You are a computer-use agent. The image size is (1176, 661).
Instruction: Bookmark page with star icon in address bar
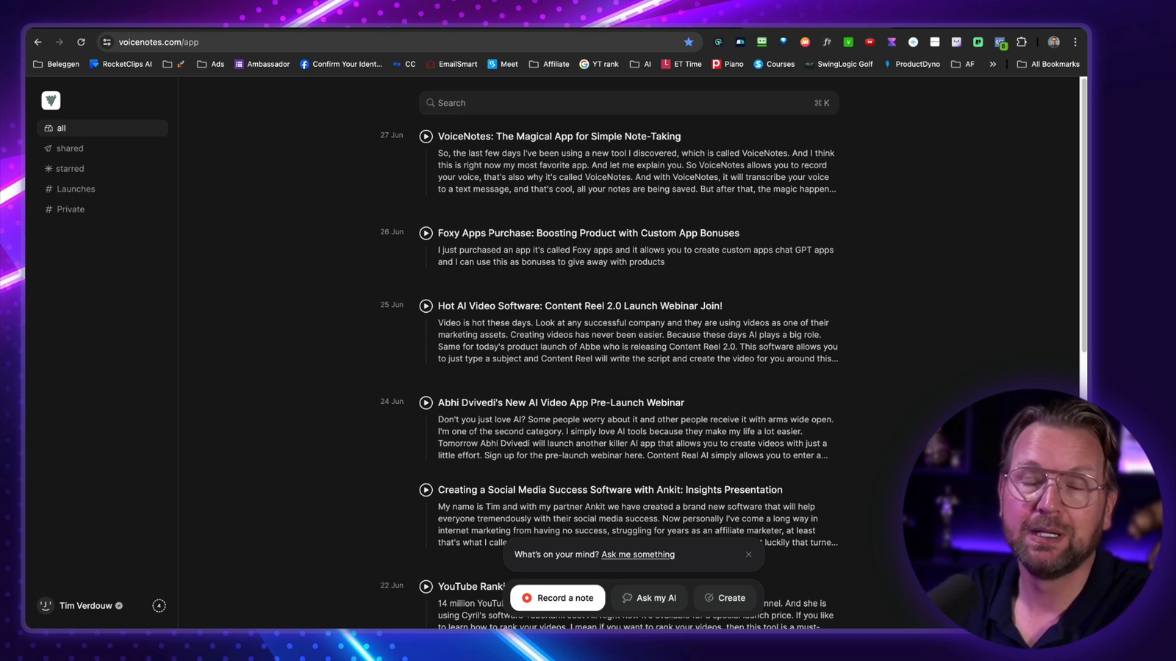point(689,42)
